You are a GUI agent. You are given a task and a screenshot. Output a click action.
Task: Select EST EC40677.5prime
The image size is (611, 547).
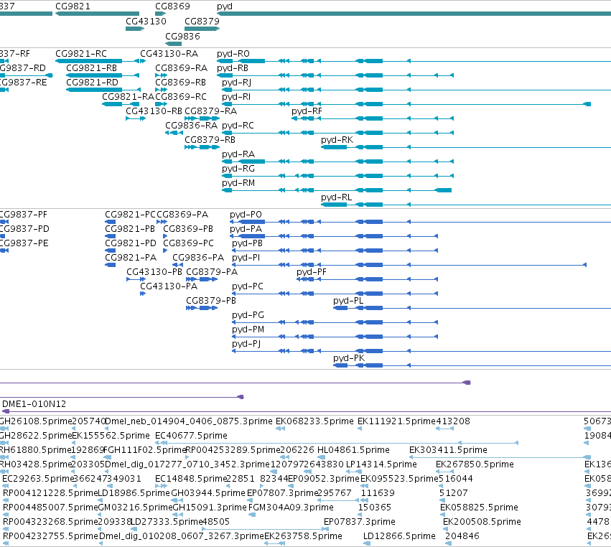191,436
